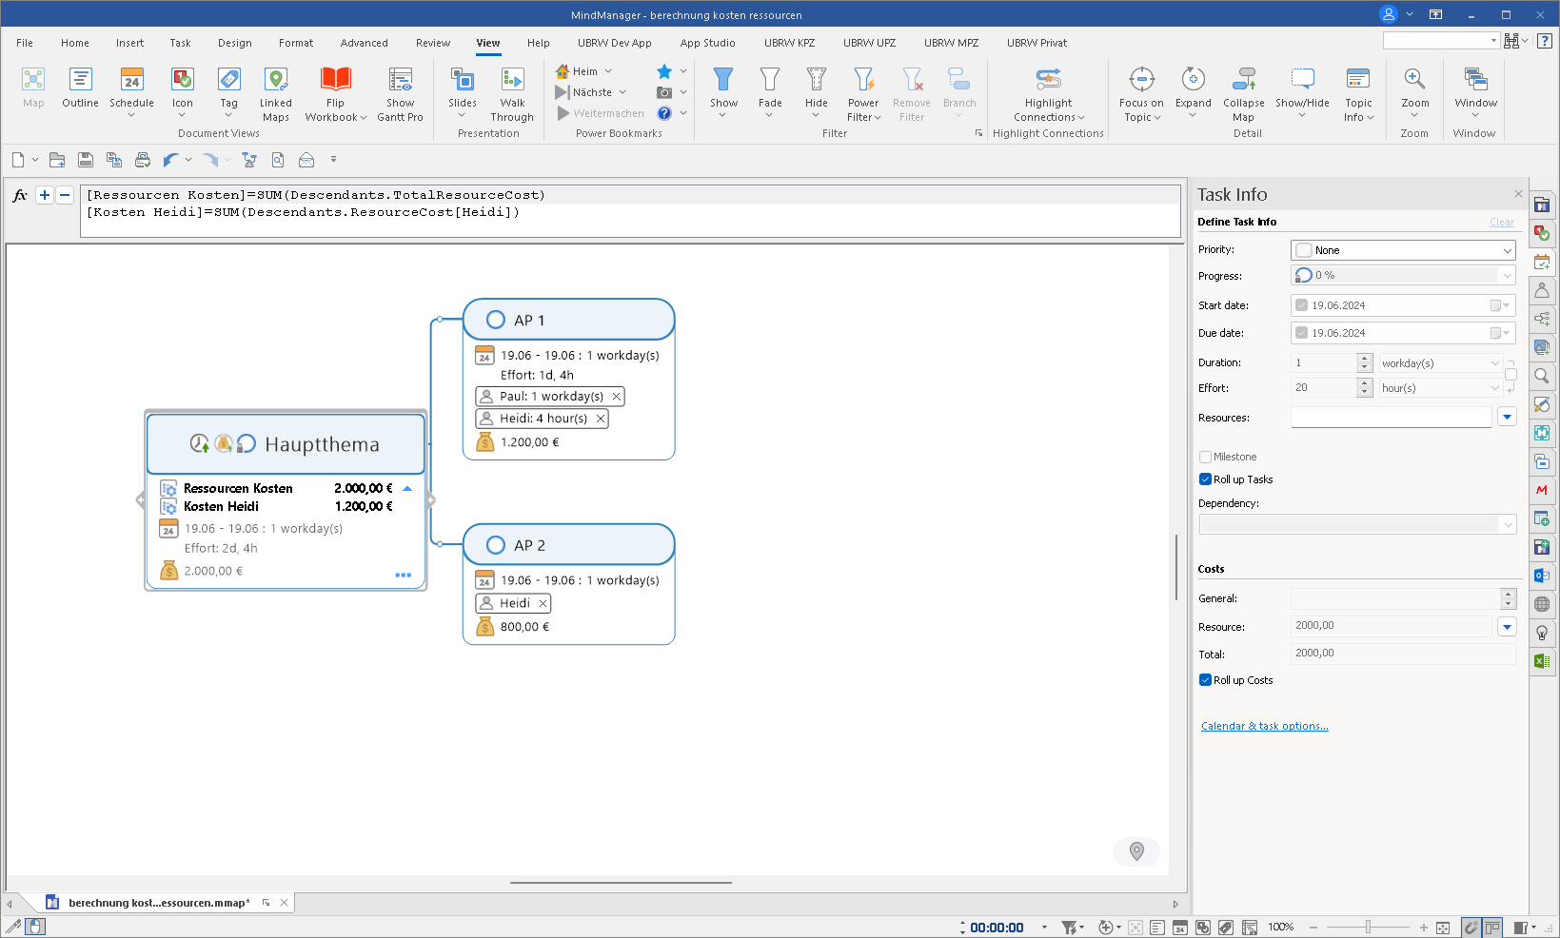Click zoom in plus on status bar
The width and height of the screenshot is (1560, 938).
1423,928
